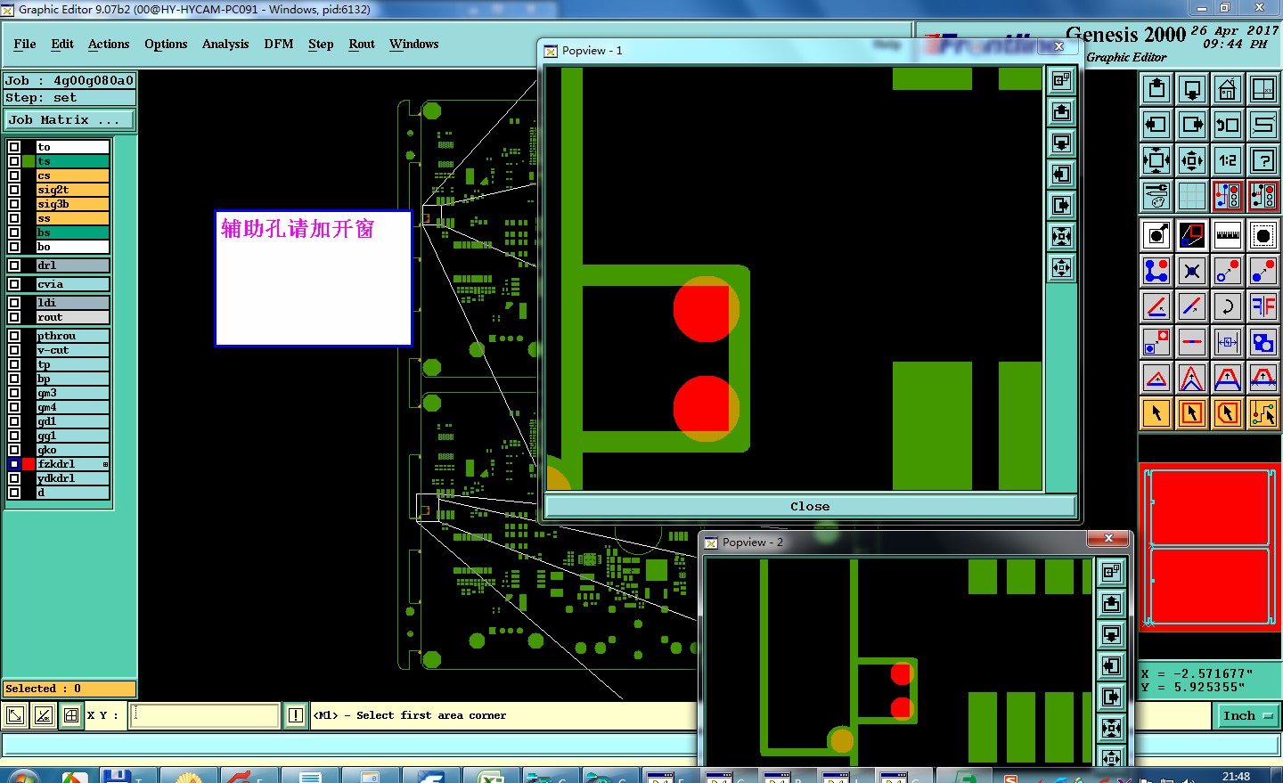The image size is (1283, 783).
Task: Open the Job Matrix ... button
Action: 69,119
